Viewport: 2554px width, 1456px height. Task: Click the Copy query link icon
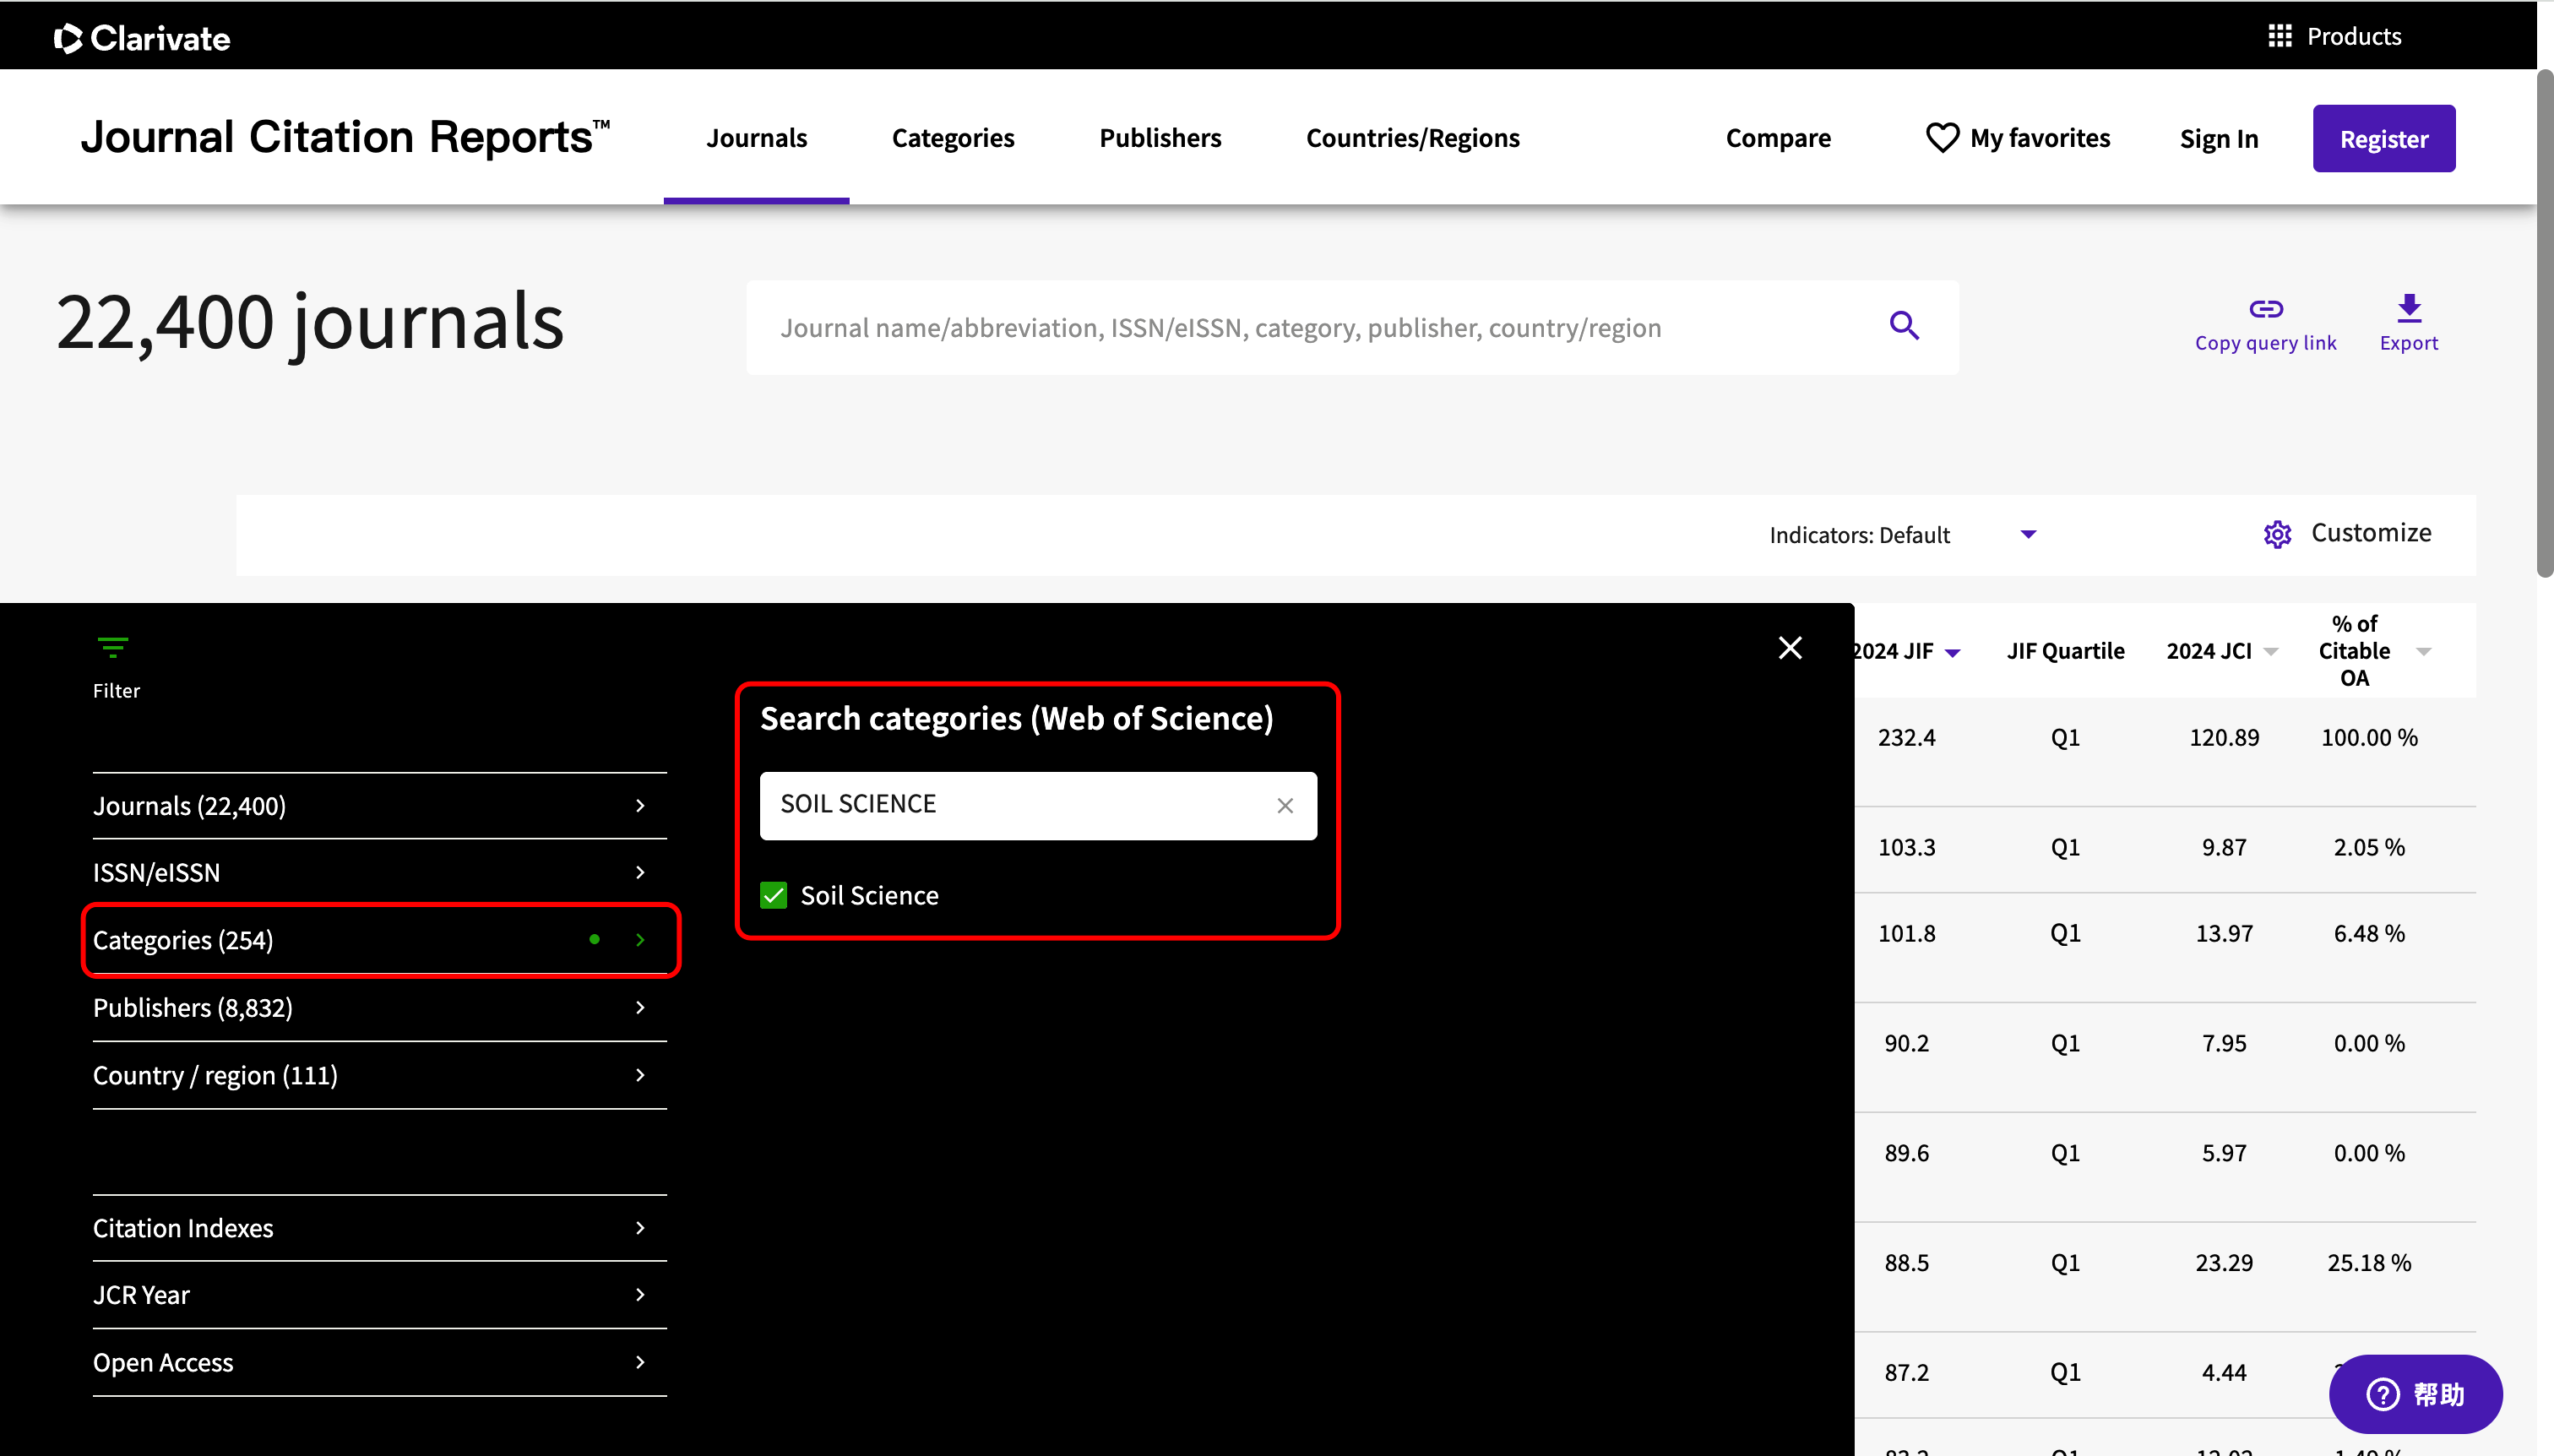point(2265,309)
